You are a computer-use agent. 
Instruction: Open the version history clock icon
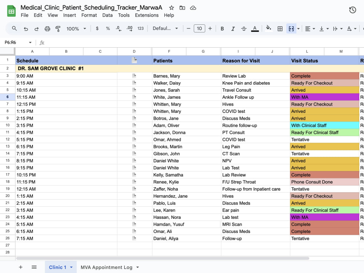pyautogui.click(x=352, y=10)
